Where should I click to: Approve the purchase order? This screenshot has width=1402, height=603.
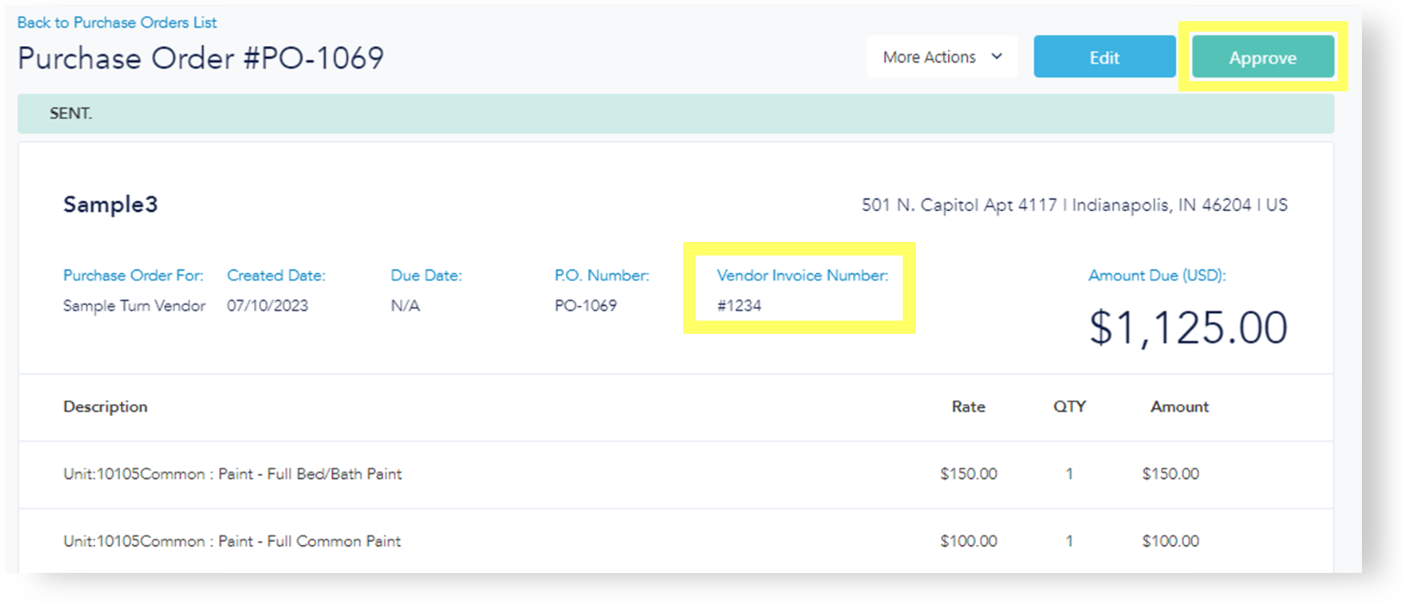click(1262, 57)
